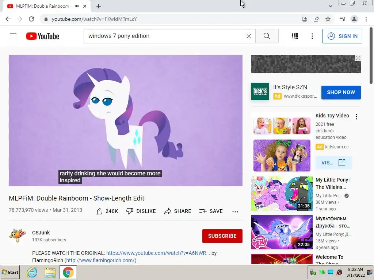The height and width of the screenshot is (280, 374).
Task: Click the install app icon in address bar
Action: pos(304,19)
